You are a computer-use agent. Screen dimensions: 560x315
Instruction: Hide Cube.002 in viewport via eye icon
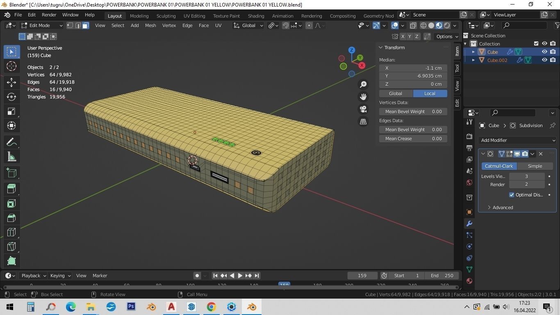544,60
